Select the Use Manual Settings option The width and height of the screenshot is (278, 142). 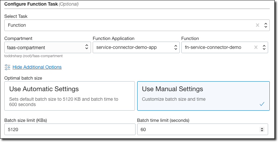(203, 96)
